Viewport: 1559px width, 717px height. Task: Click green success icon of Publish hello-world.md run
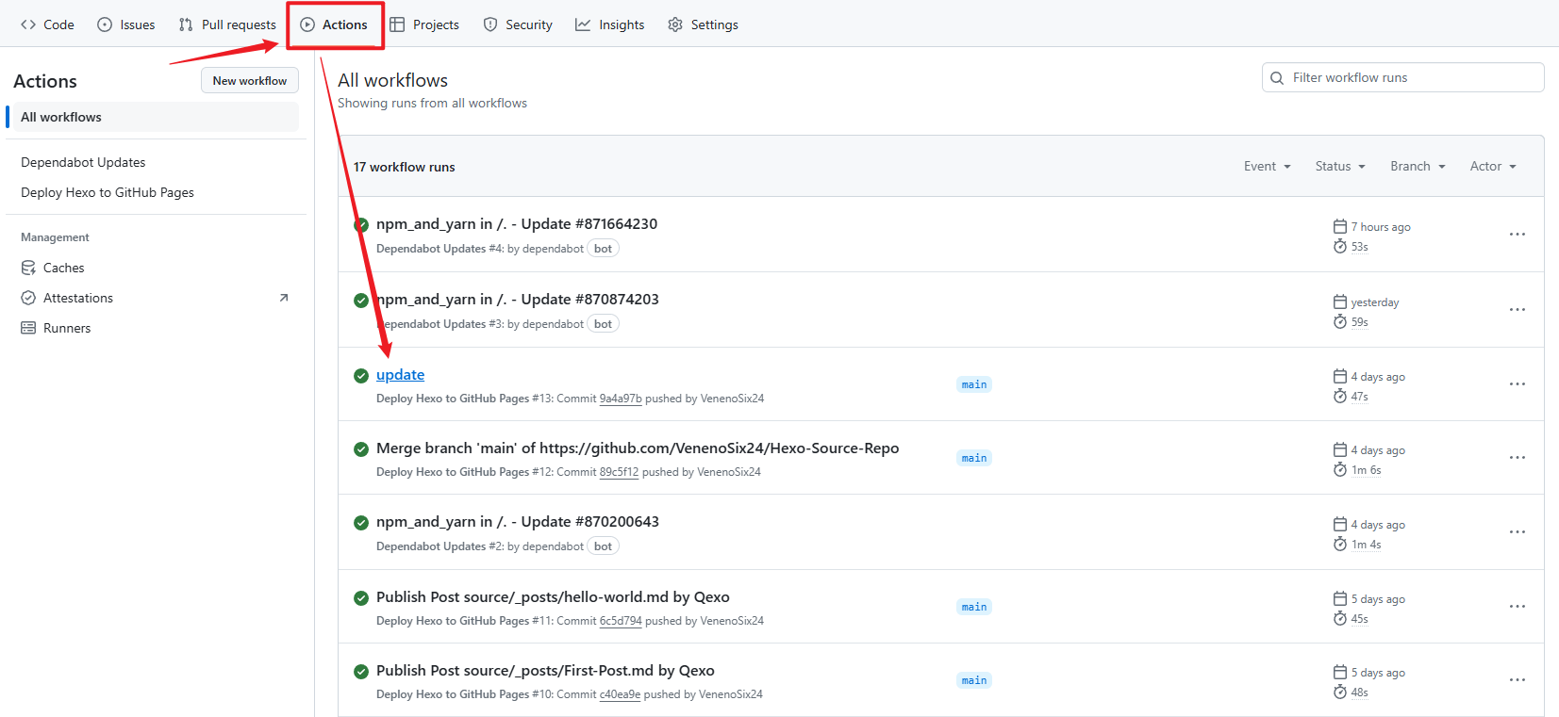coord(360,598)
